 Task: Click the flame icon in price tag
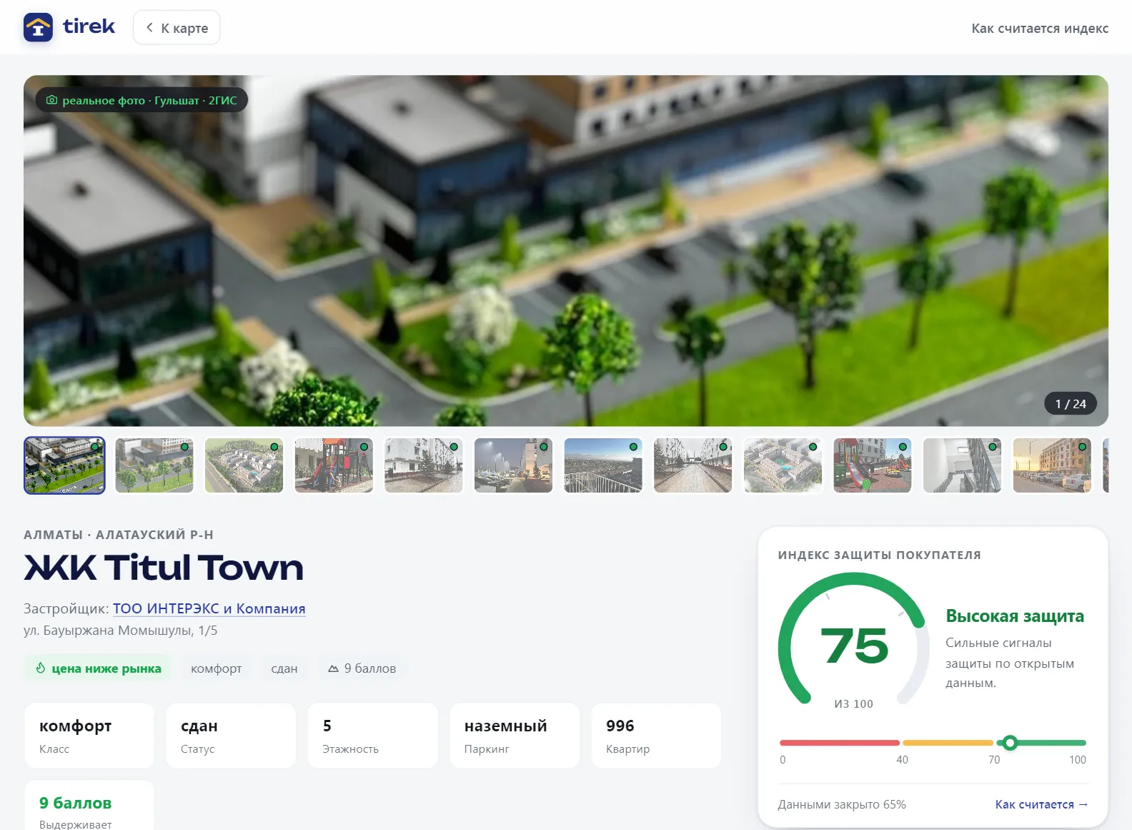41,668
